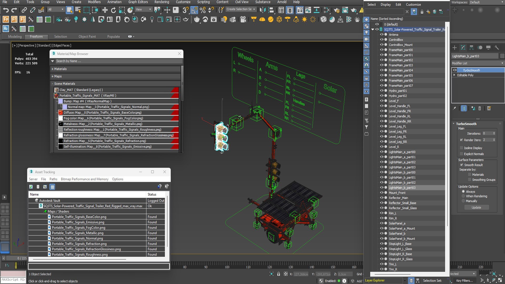Click the V-Ray sun light icon
The image size is (505, 284).
tap(304, 19)
